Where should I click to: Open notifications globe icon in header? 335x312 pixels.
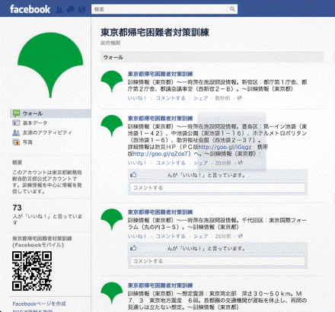click(81, 10)
